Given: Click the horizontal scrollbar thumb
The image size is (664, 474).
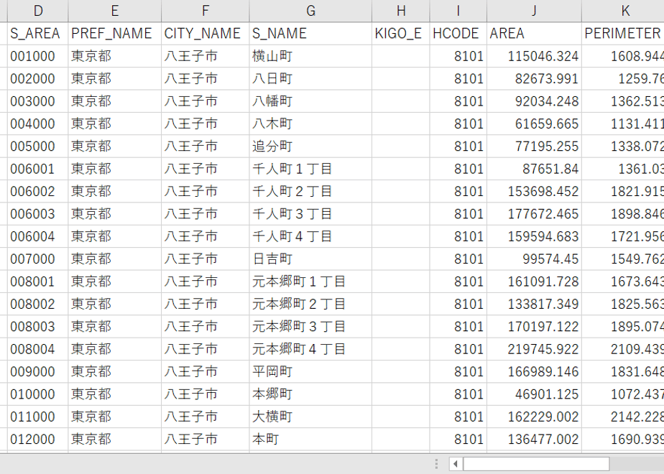Looking at the screenshot, I should click(x=536, y=464).
